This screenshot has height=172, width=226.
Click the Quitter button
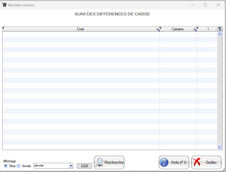click(206, 163)
